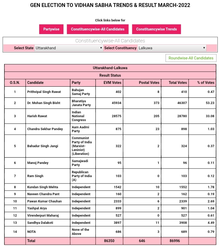Image resolution: width=223 pixels, height=246 pixels.
Task: Click the Result Status heading
Action: [110, 75]
